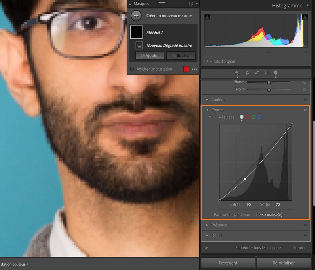Click Supprimer tous les masques
The width and height of the screenshot is (315, 270).
point(259,248)
